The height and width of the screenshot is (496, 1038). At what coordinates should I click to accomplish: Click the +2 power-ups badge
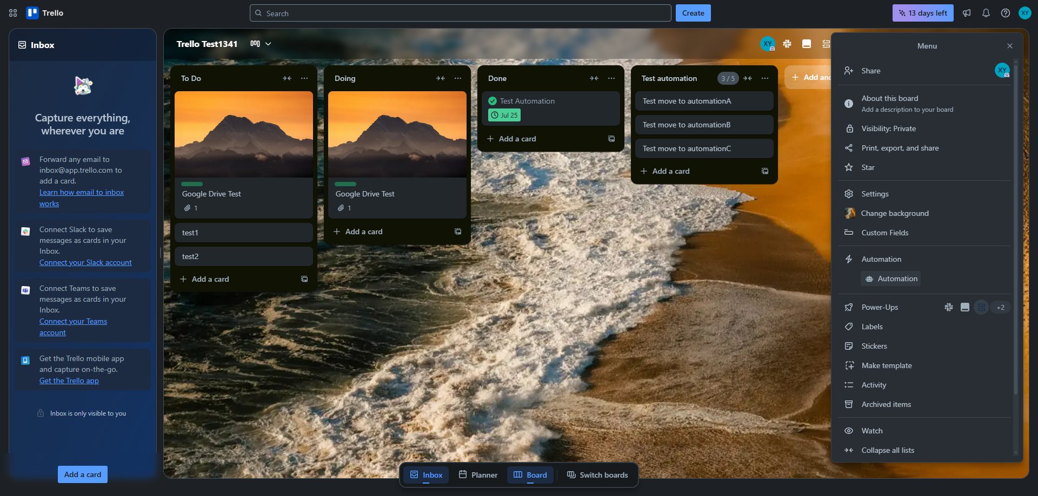[1001, 307]
